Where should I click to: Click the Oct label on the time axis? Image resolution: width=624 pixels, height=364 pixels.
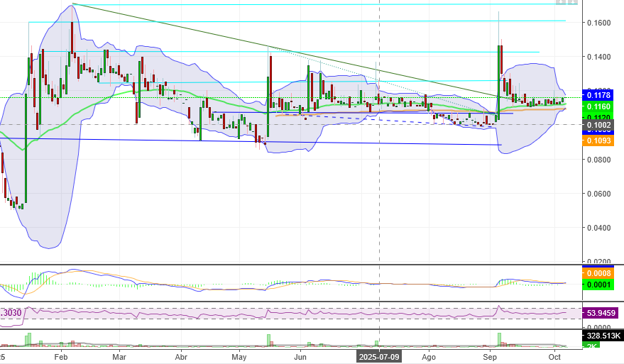[x=554, y=357]
